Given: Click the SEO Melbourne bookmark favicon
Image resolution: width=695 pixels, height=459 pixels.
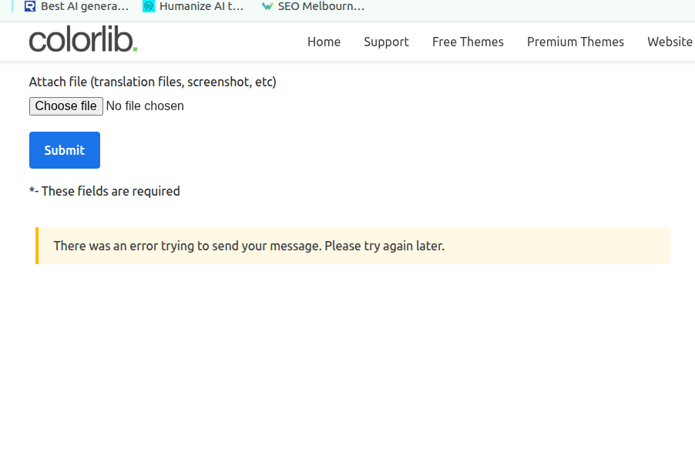Looking at the screenshot, I should point(267,6).
